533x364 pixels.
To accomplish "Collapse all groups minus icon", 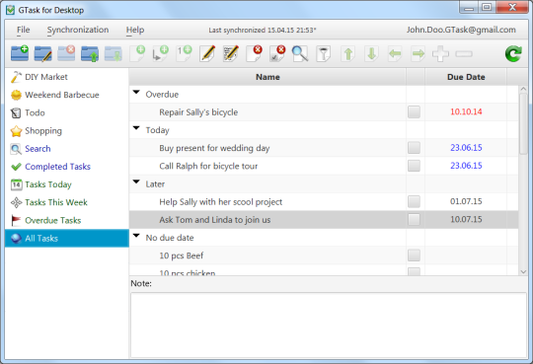I will pos(464,53).
